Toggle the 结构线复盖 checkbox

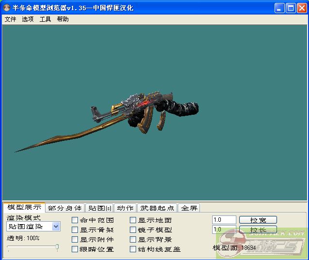coord(133,249)
